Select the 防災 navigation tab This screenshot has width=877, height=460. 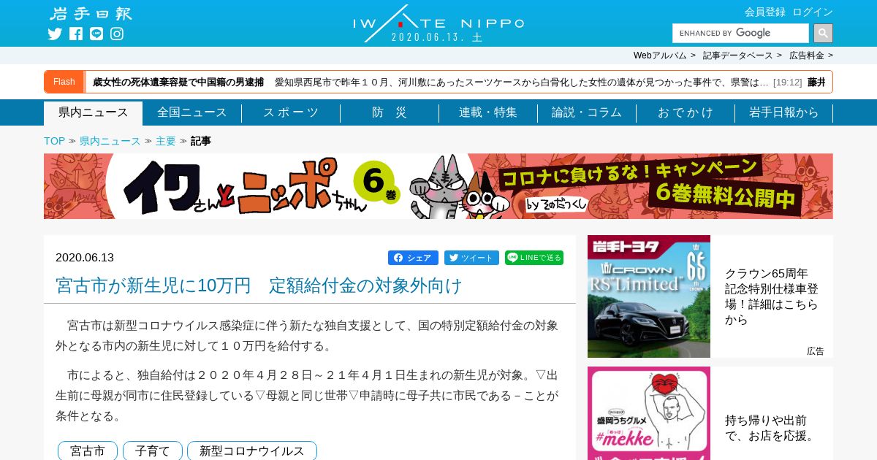pos(390,113)
